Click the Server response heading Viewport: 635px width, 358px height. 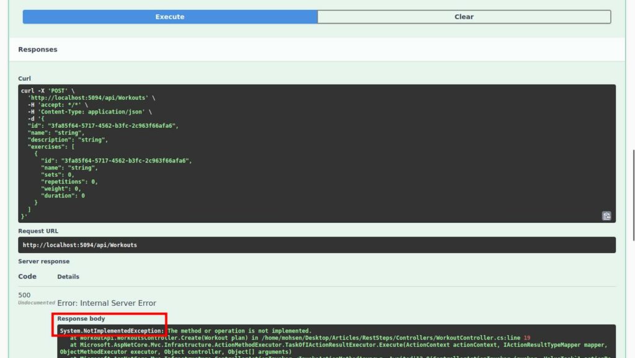pyautogui.click(x=43, y=261)
